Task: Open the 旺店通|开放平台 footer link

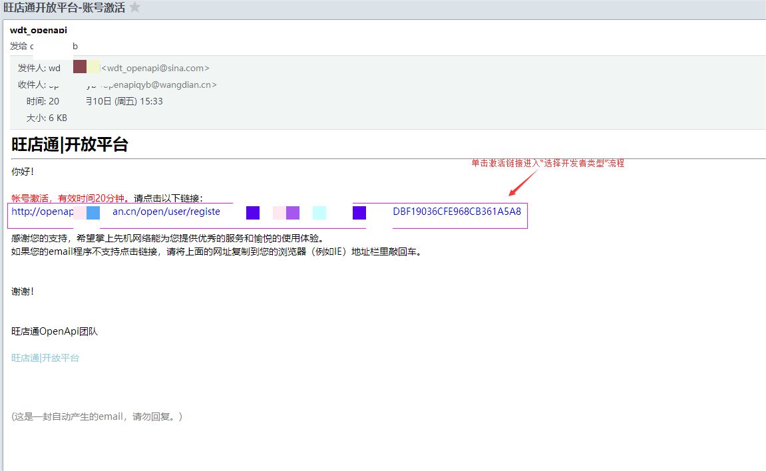Action: tap(45, 359)
